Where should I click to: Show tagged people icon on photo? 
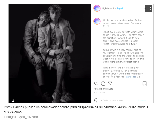13,100
